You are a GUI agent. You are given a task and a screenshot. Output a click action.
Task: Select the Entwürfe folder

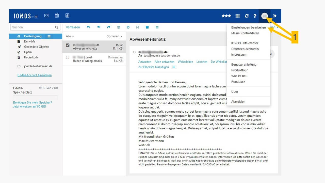click(29, 41)
